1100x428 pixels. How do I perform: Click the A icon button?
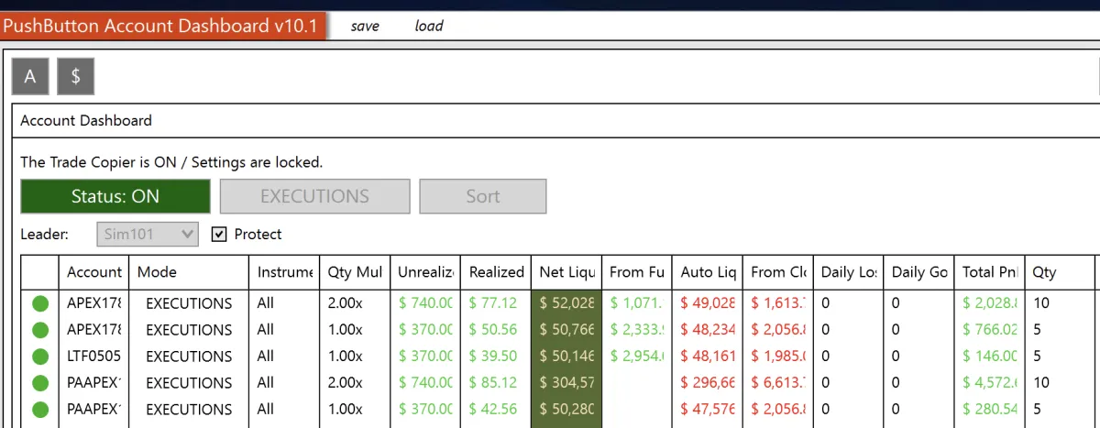click(x=30, y=77)
